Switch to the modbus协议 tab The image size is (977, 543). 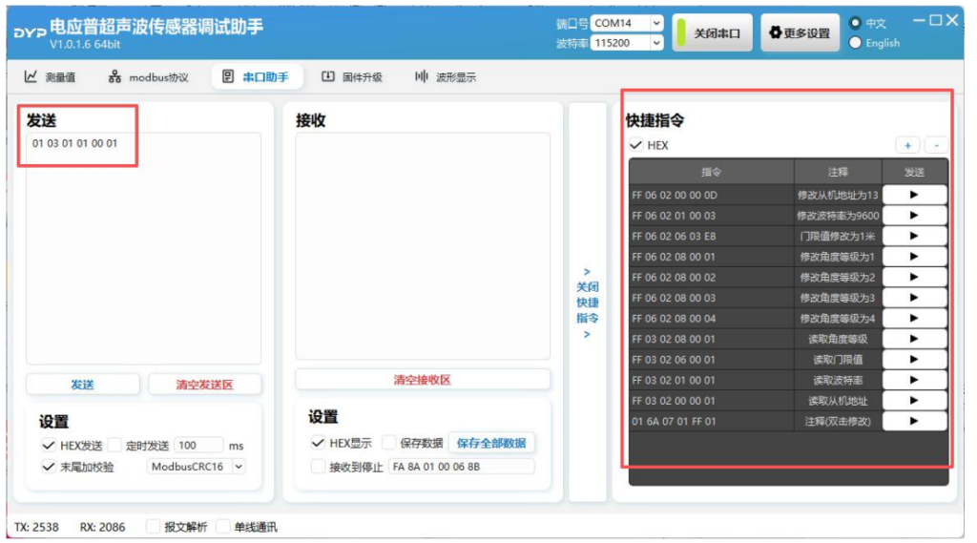click(x=148, y=77)
